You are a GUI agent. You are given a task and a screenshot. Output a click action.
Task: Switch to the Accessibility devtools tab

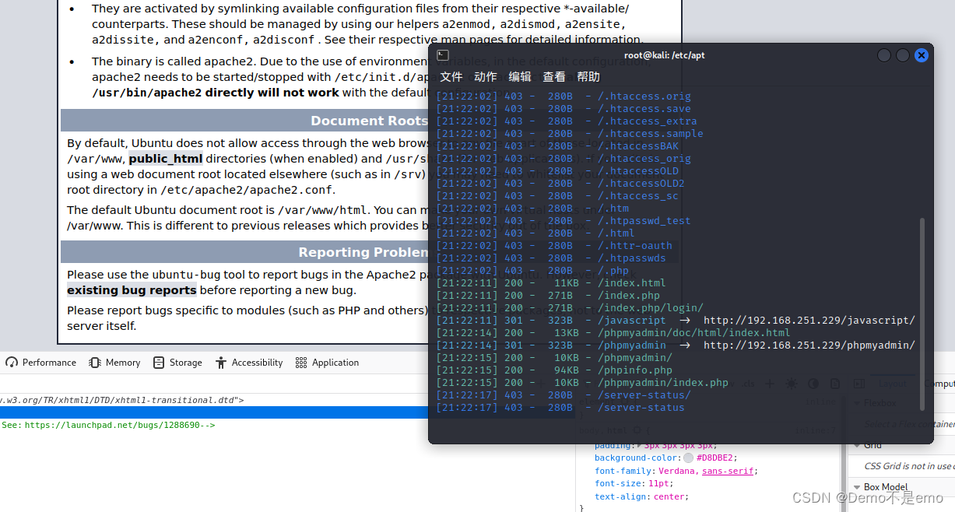[249, 363]
